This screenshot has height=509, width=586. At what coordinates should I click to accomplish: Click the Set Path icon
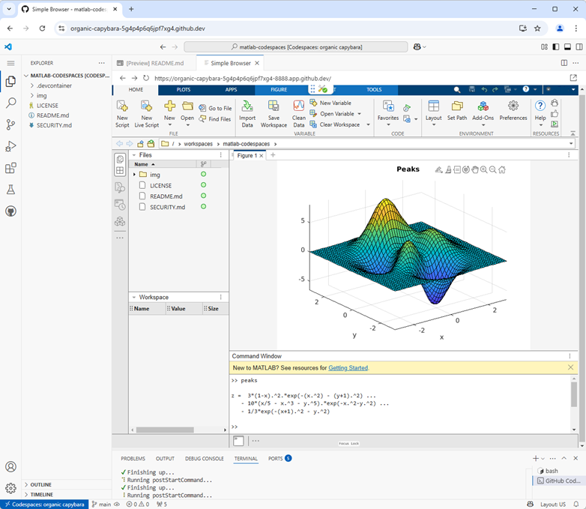(457, 106)
